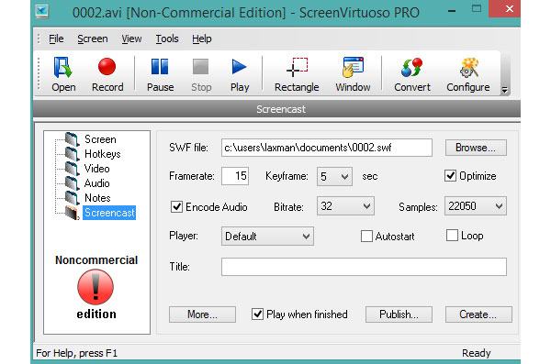Image resolution: width=551 pixels, height=364 pixels.
Task: Click the toolbar overflow arrow
Action: click(x=504, y=90)
